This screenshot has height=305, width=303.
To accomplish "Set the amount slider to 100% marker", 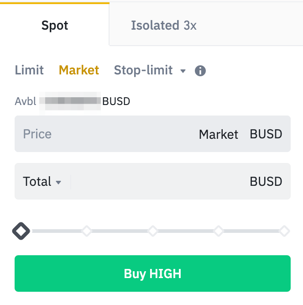I will click(284, 231).
